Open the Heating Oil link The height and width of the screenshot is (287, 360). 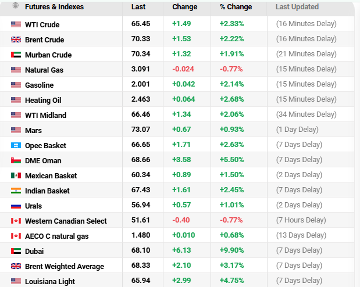(x=43, y=101)
